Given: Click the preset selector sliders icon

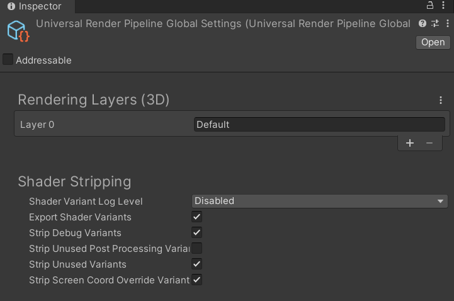Looking at the screenshot, I should (434, 24).
